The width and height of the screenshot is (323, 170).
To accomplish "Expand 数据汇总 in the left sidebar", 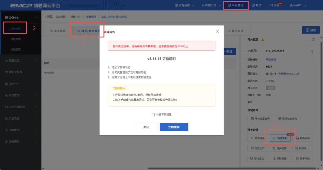I will pos(21,60).
